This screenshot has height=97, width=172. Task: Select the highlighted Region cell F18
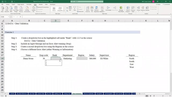tap(82, 58)
